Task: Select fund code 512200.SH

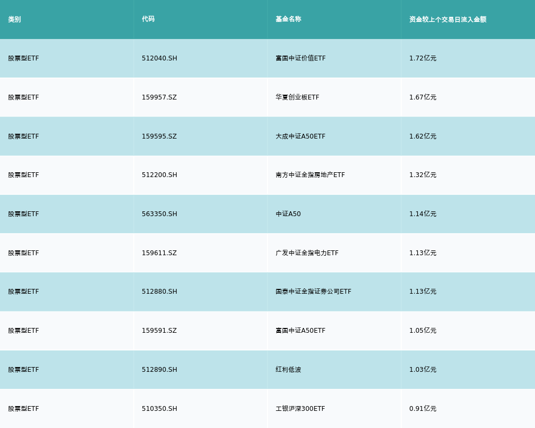Action: (159, 175)
